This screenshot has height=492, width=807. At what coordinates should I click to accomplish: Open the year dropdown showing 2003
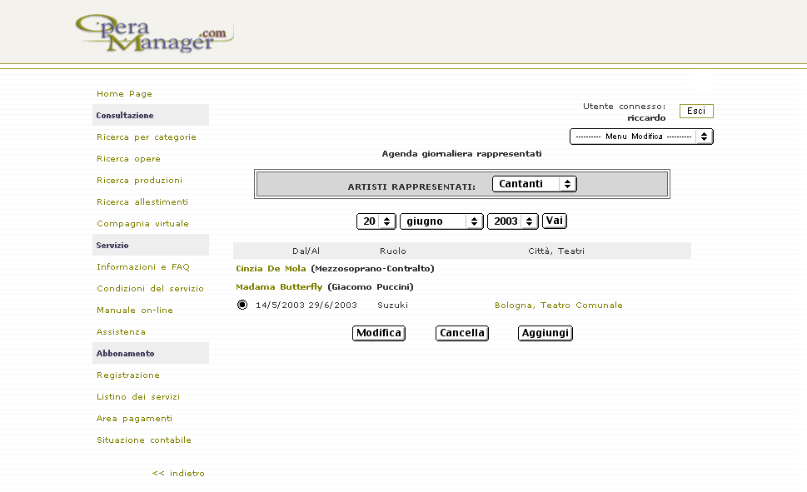[512, 221]
